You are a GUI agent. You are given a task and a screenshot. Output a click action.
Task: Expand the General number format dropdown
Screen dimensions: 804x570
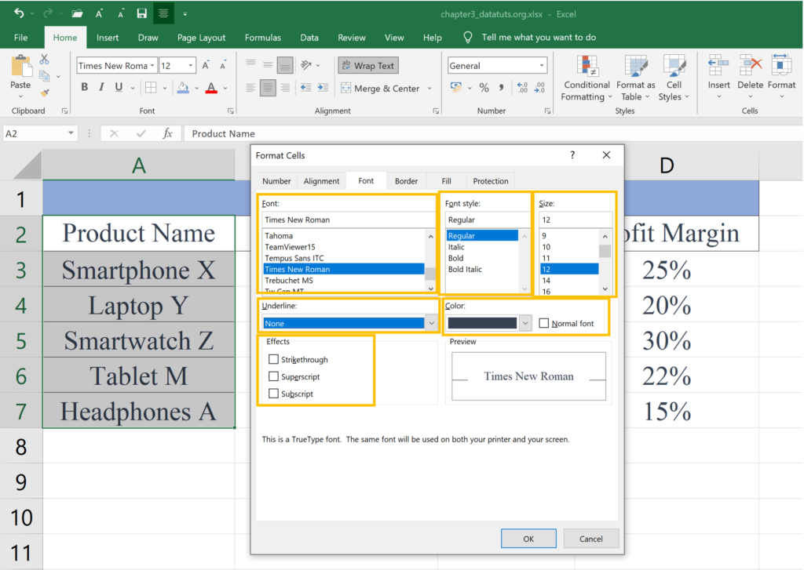click(x=542, y=66)
